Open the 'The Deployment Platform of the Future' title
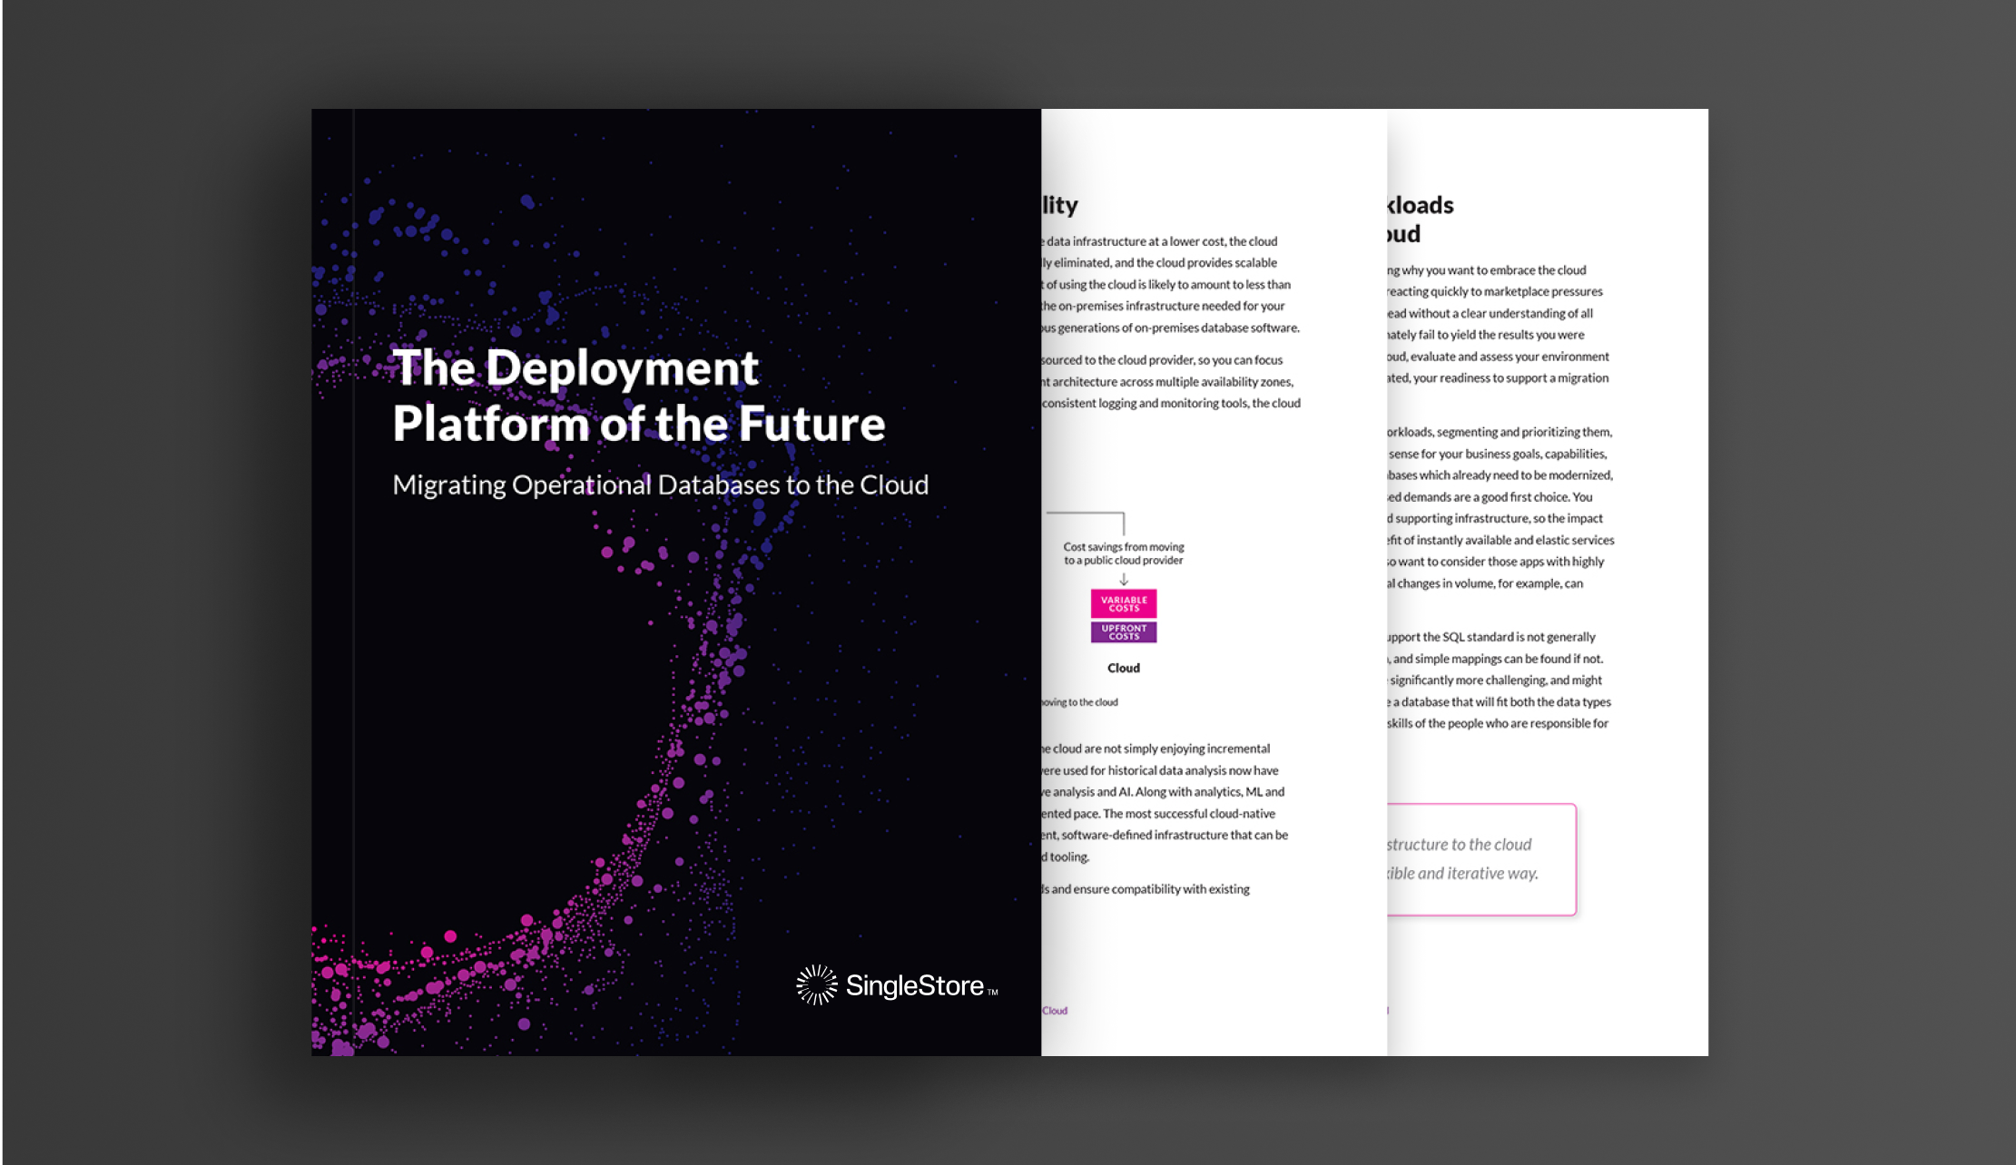 click(x=638, y=396)
